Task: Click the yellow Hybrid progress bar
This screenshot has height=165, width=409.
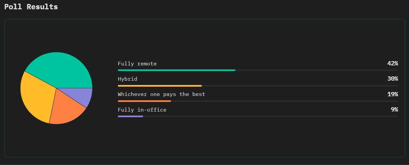Action: (x=160, y=86)
